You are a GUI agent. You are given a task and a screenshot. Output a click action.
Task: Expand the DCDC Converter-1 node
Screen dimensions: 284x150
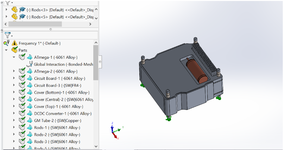tap(14, 114)
